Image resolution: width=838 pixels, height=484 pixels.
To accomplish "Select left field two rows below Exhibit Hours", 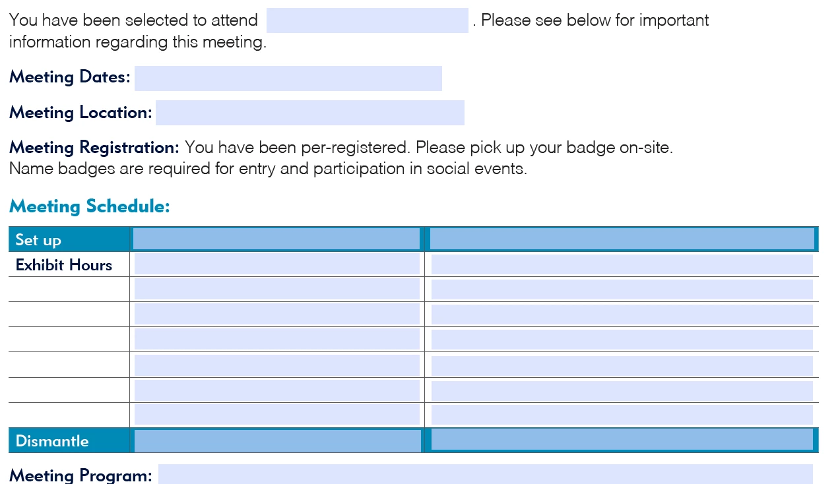I will 277,314.
